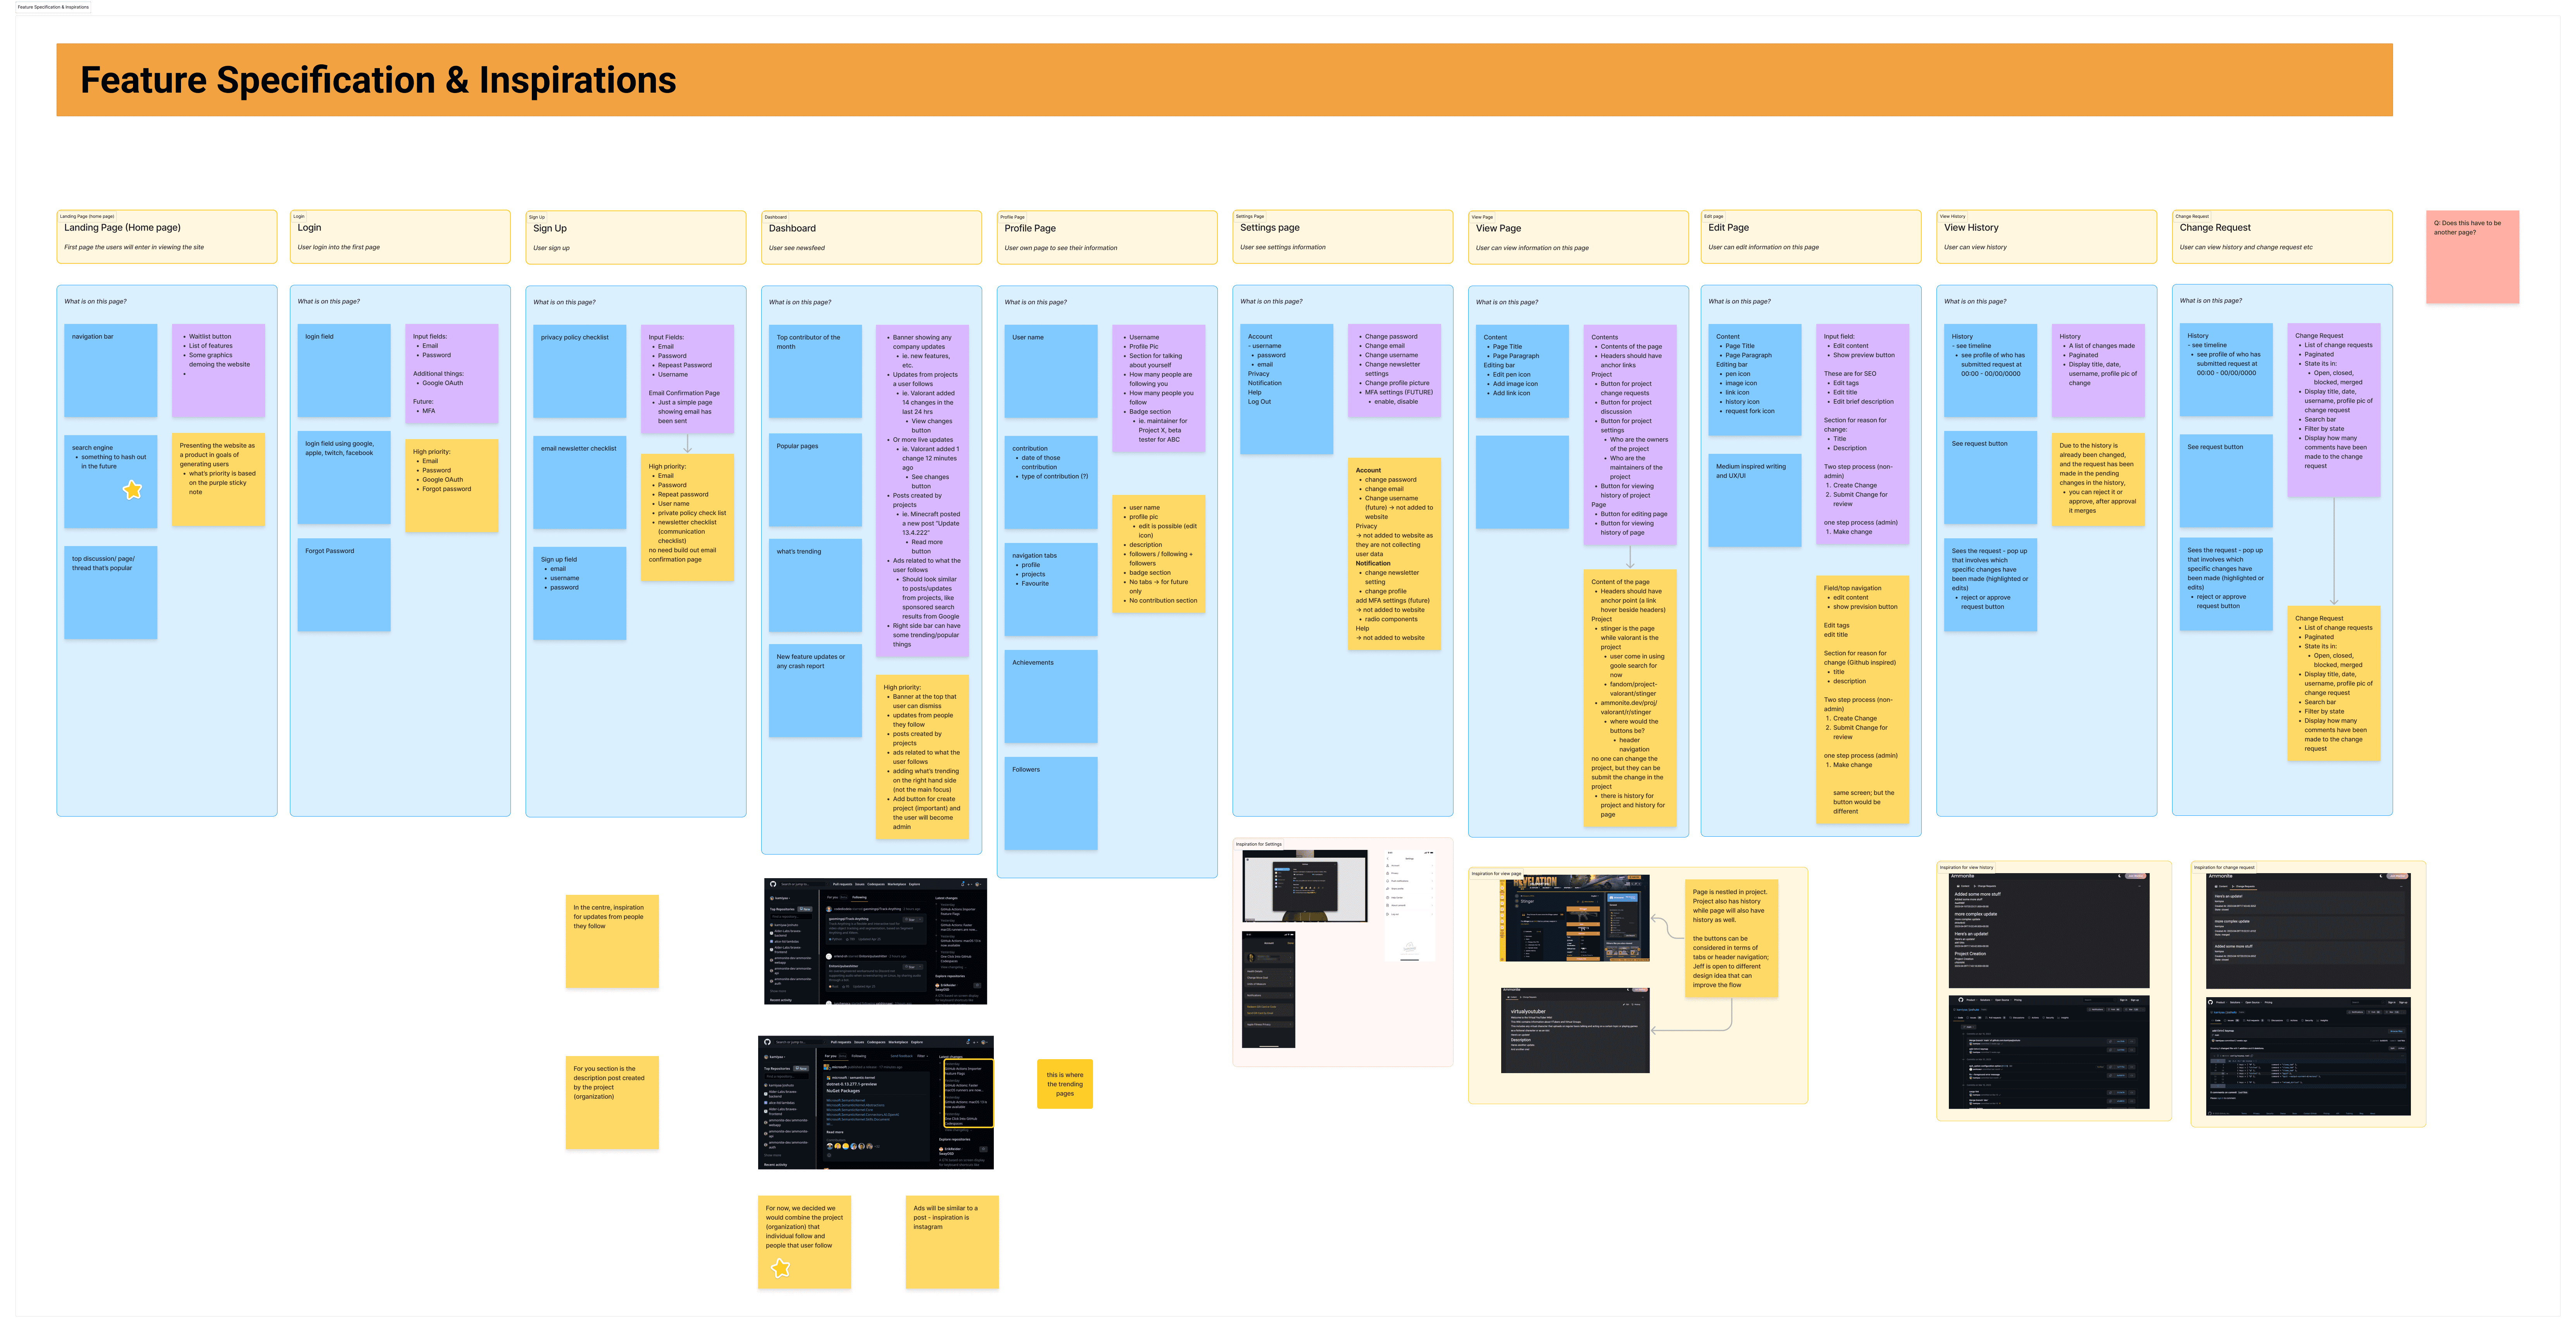Select the 'Sign Up' header card
Image resolution: width=2576 pixels, height=1332 pixels.
point(636,238)
